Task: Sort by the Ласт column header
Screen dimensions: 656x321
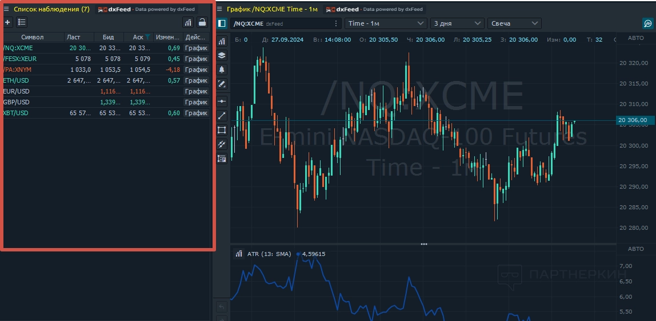Action: point(79,37)
